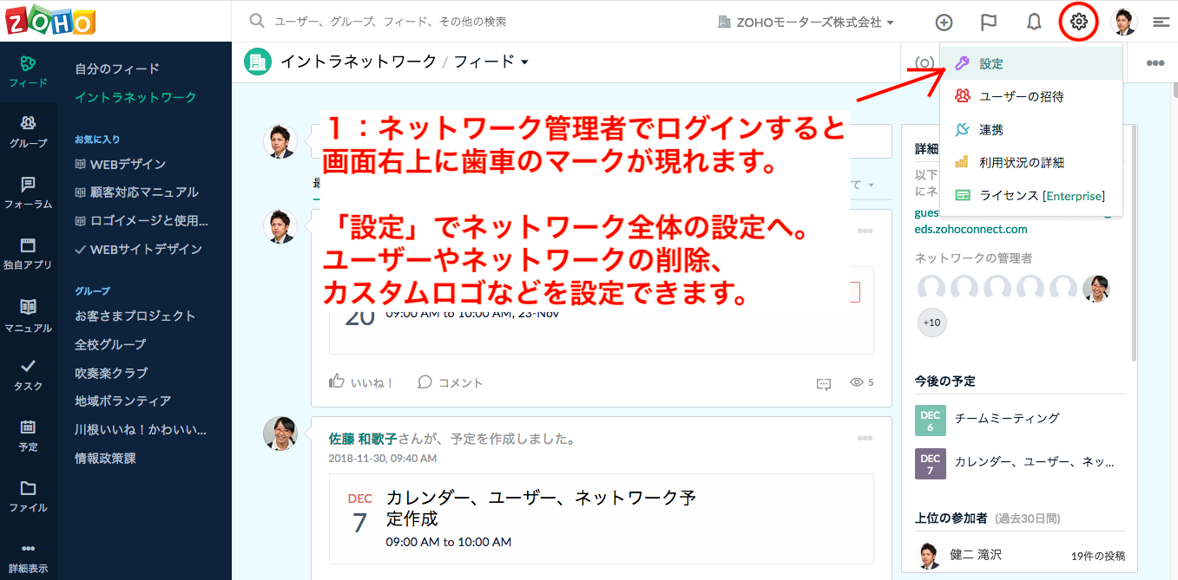
Task: Open ファイル sidebar icon
Action: 29,496
